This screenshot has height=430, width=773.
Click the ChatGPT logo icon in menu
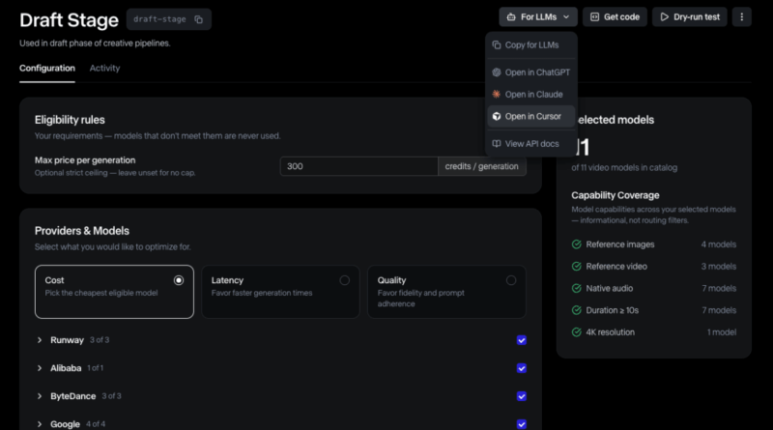coord(497,72)
